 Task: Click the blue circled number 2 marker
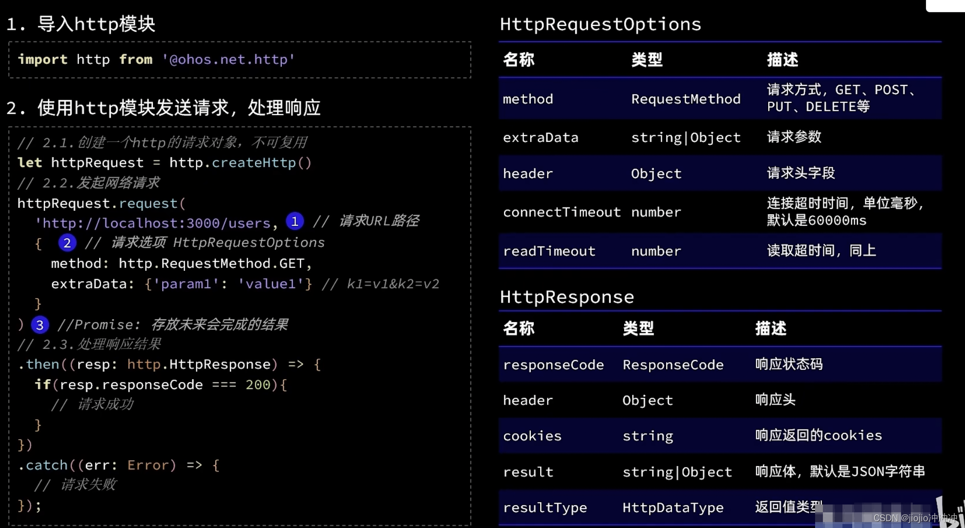point(67,243)
